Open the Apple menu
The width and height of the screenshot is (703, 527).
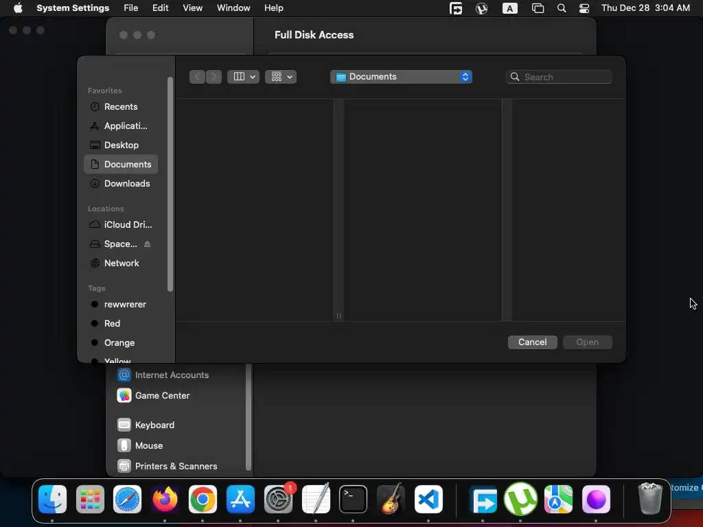click(18, 8)
